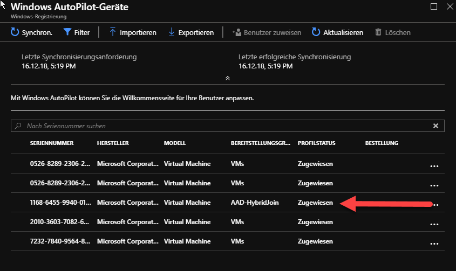This screenshot has width=456, height=271.
Task: Sort by the MODELL column header
Action: point(175,143)
